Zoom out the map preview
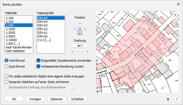Viewport: 183px width, 105px height. point(175,20)
